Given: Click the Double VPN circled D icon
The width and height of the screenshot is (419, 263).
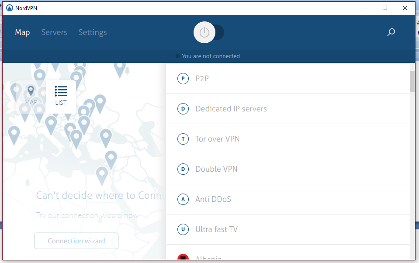Looking at the screenshot, I should pos(183,169).
